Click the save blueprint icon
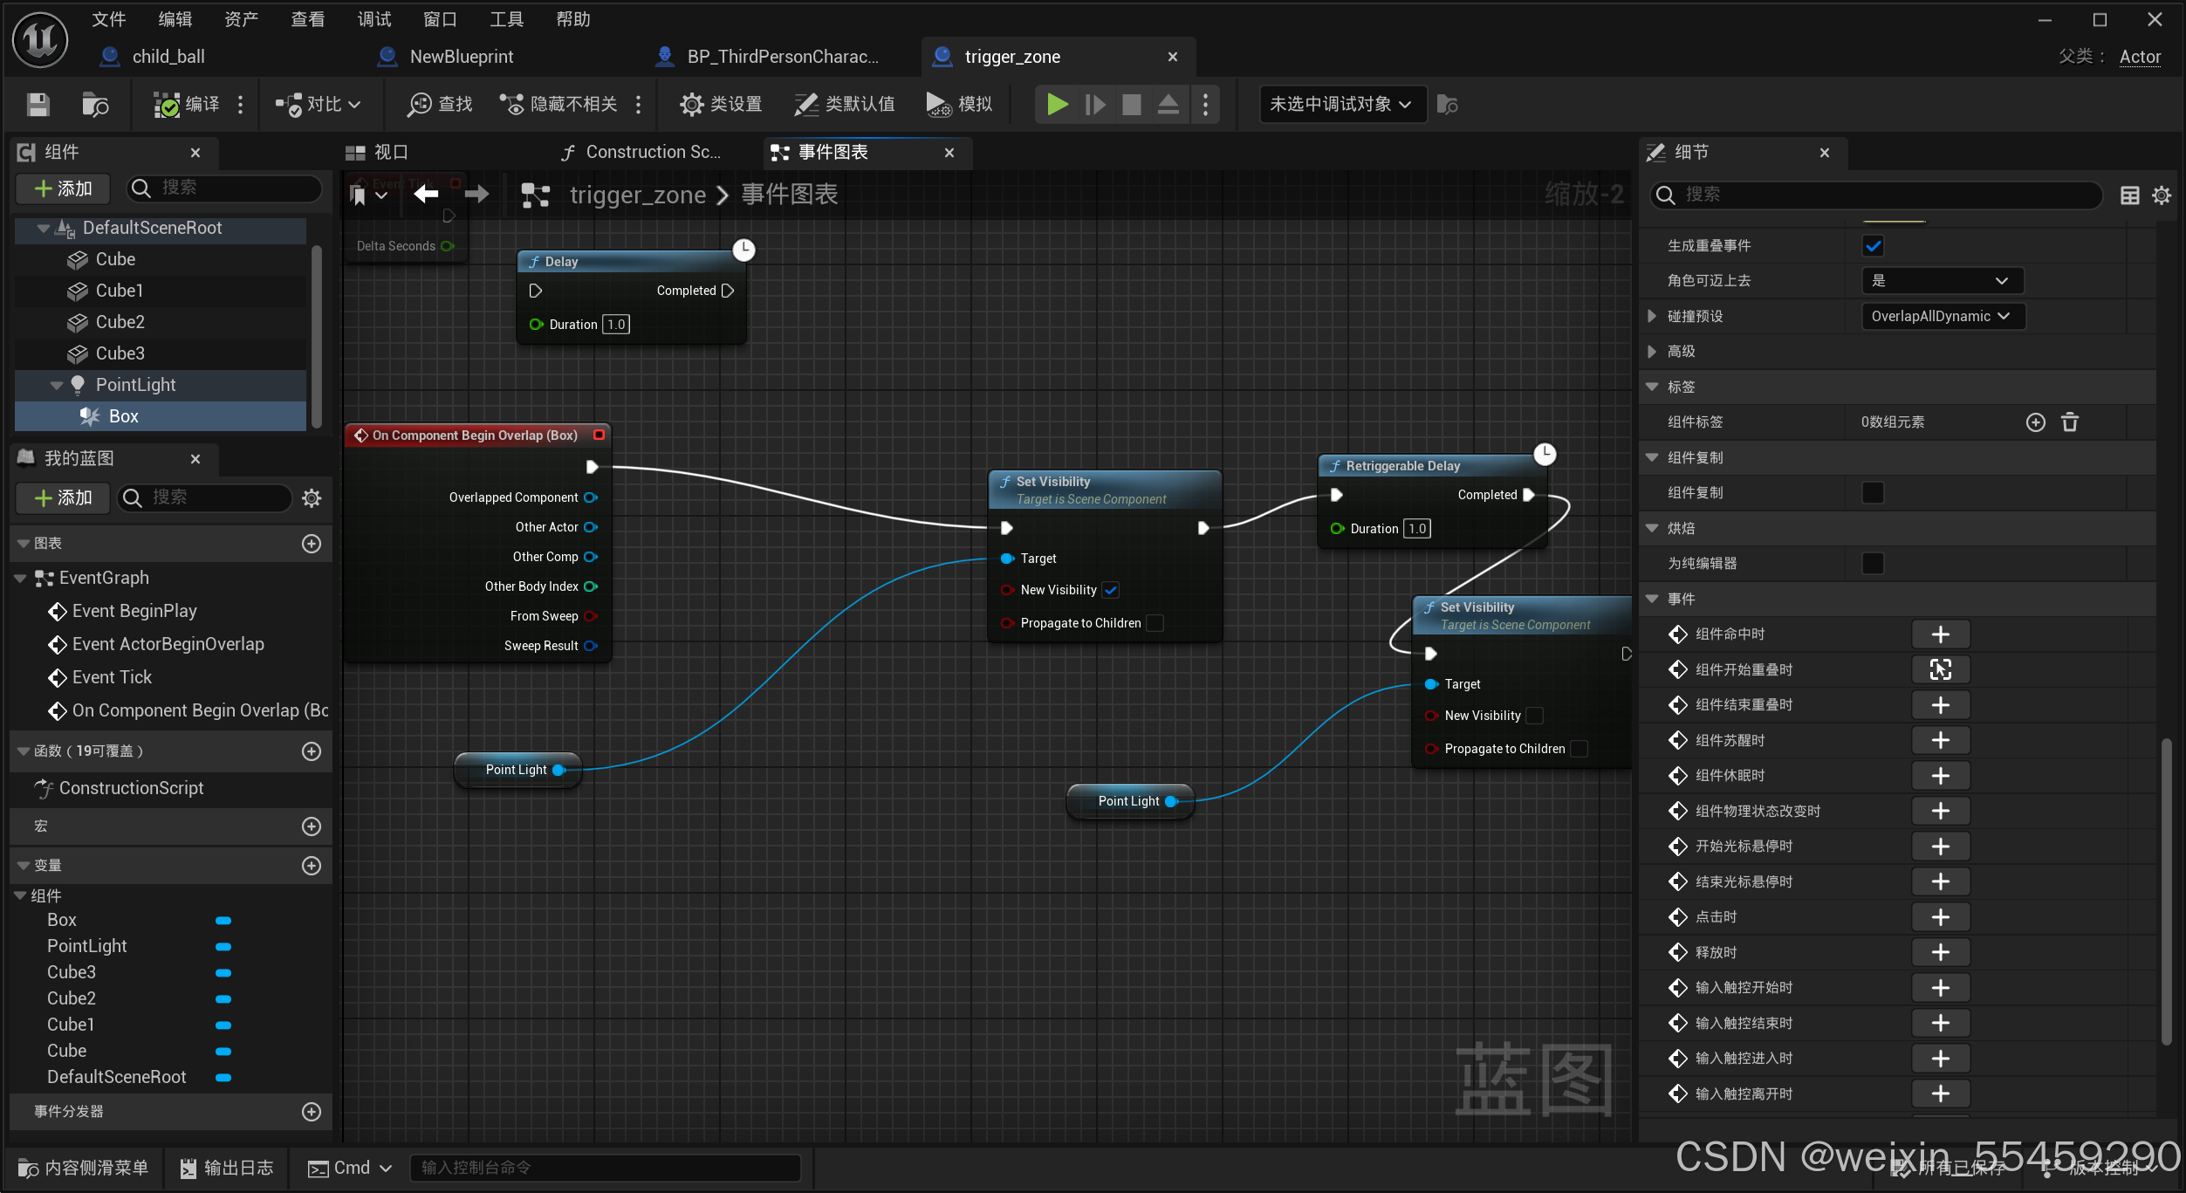Screen dimensions: 2186x1193 (38, 105)
